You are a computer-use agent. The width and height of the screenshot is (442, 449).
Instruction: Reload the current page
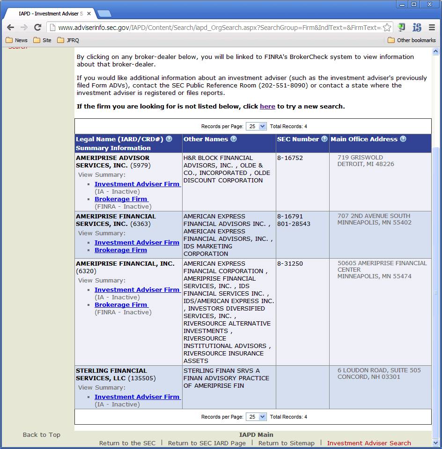[37, 28]
